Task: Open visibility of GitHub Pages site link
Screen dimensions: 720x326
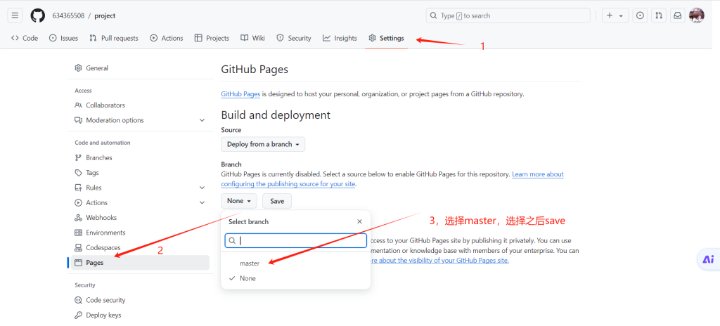Action: pos(439,260)
